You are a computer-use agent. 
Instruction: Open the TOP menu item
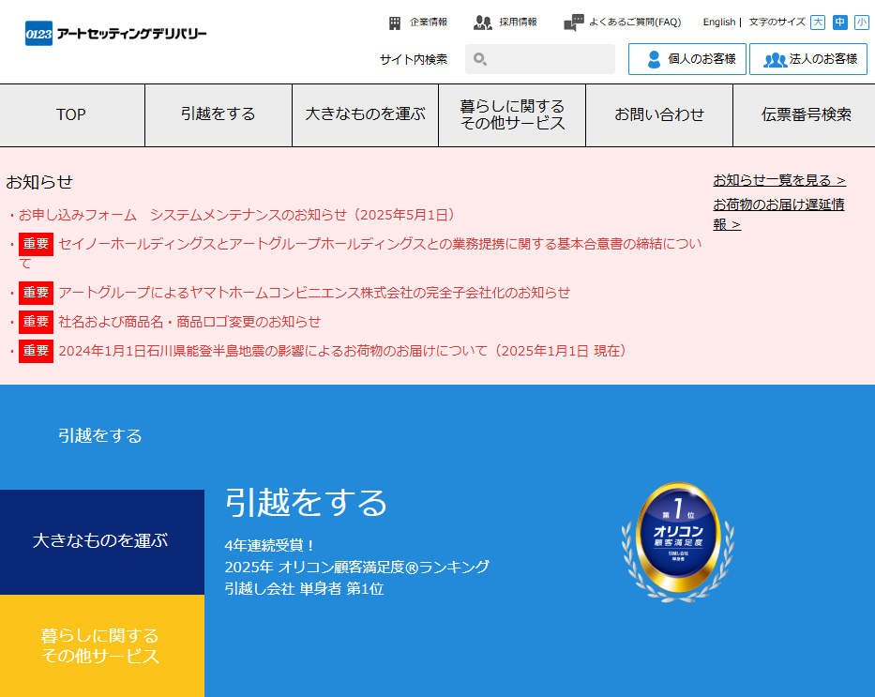[x=72, y=115]
